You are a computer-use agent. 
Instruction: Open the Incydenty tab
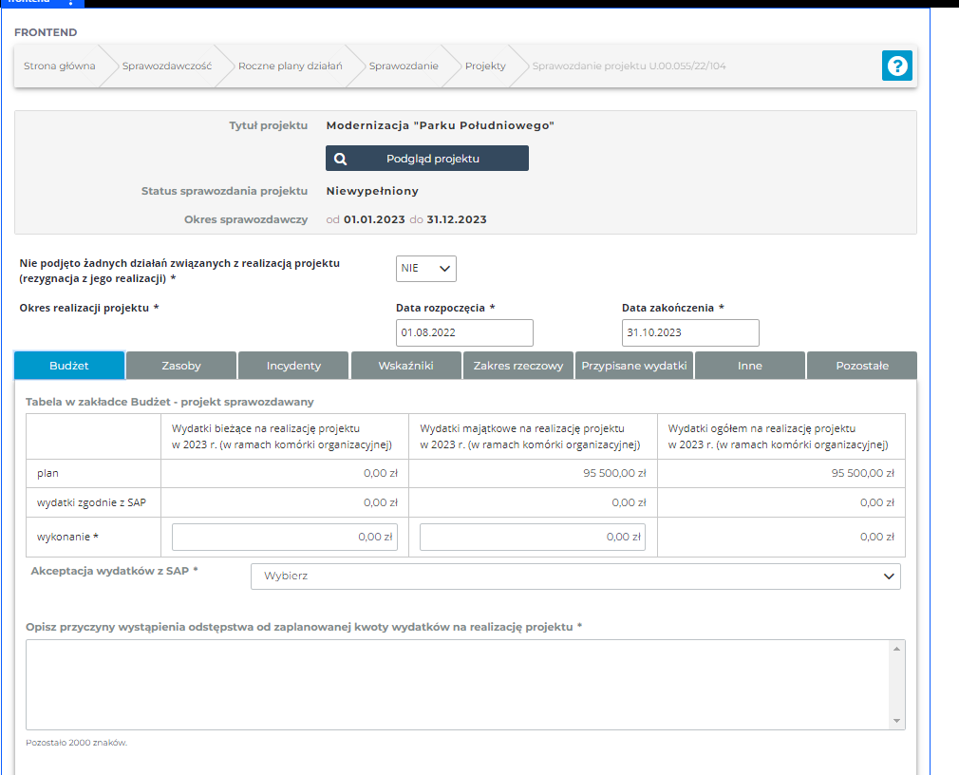click(x=293, y=366)
